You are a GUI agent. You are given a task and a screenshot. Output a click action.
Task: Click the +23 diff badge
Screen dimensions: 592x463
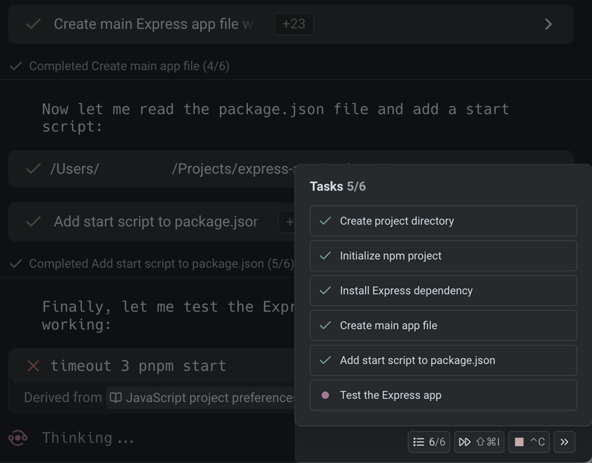pyautogui.click(x=294, y=24)
